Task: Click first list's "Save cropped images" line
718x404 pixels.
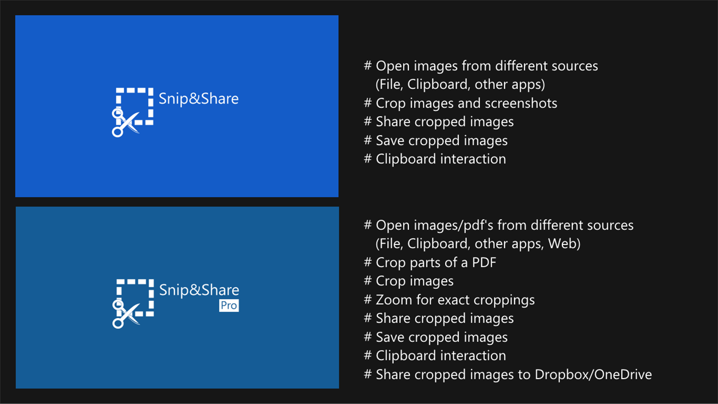Action: click(x=436, y=141)
